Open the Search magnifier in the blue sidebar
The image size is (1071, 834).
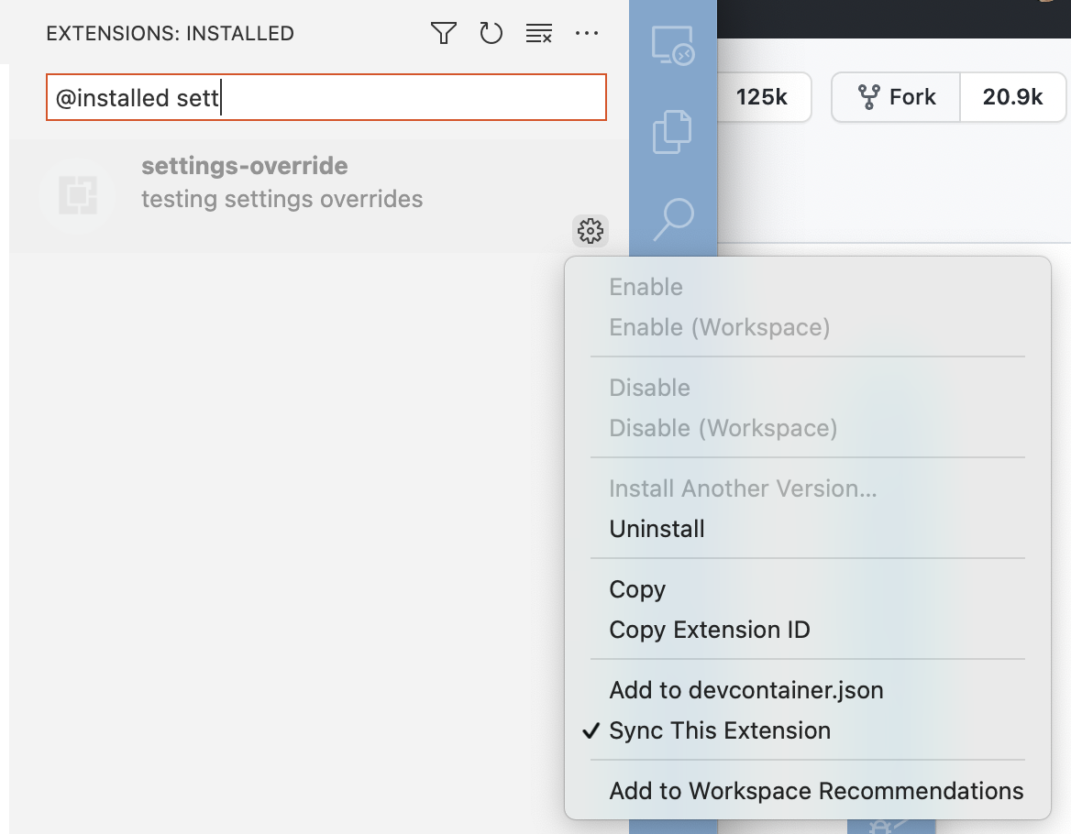[x=673, y=217]
